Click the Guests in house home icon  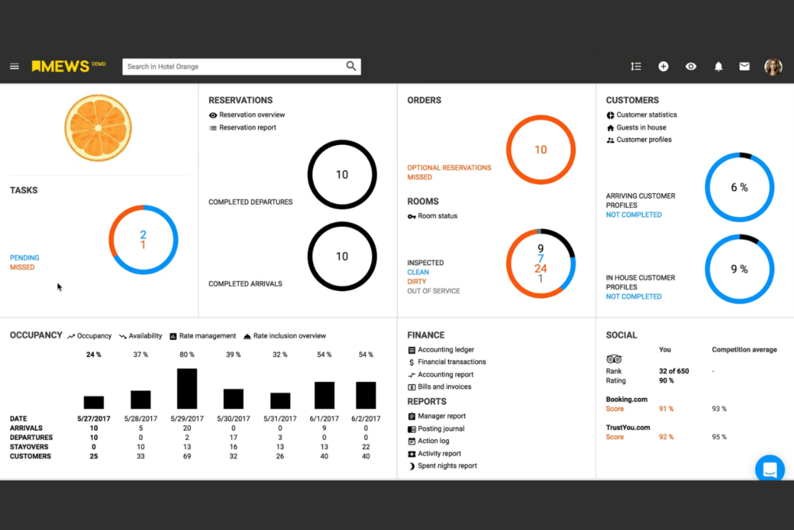pos(610,128)
